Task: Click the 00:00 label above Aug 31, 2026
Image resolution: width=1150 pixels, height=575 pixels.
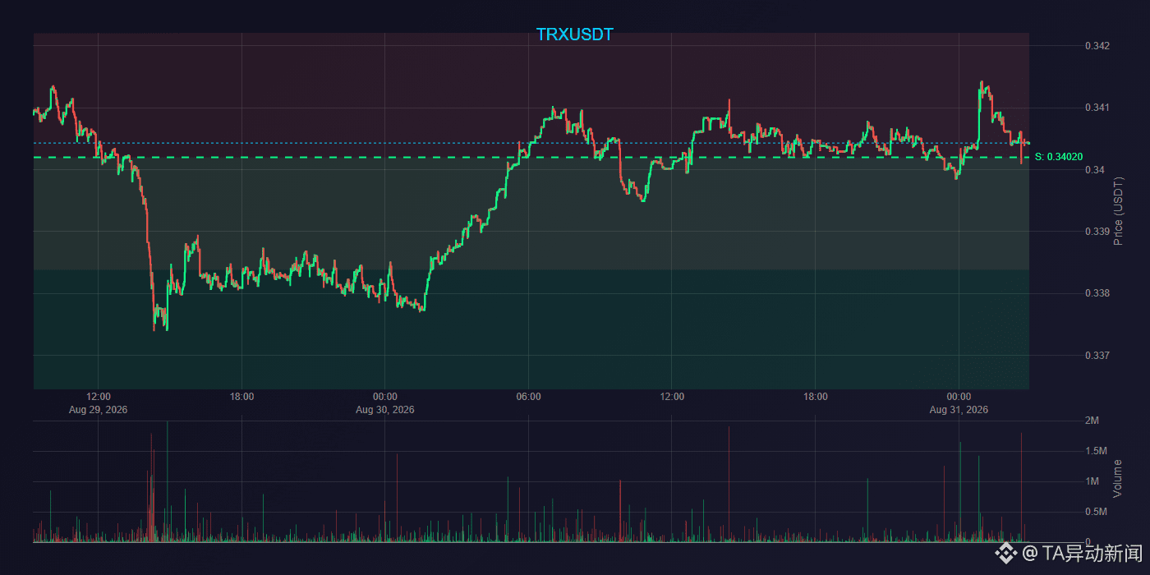Action: coord(959,397)
